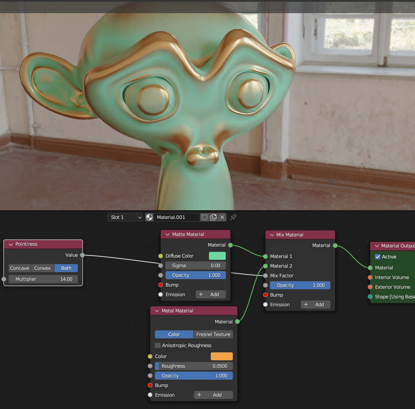Add emission on Matte Material node
This screenshot has width=415, height=409.
pyautogui.click(x=210, y=294)
